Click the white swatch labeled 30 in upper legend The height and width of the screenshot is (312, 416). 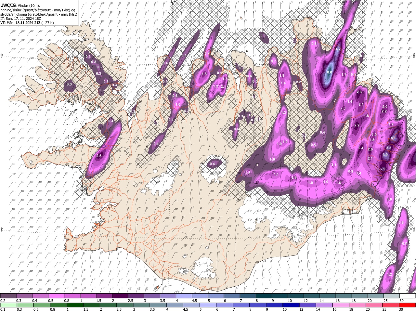(408, 296)
